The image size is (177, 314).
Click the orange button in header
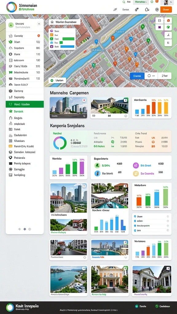[x=166, y=10]
